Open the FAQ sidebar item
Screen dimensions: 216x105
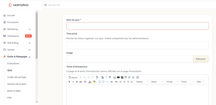tap(9, 98)
